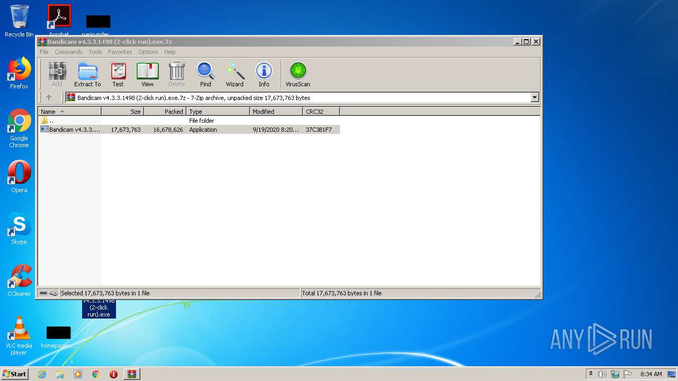Screen dimensions: 678x381
Task: Open Chrome from the taskbar
Action: [96, 374]
